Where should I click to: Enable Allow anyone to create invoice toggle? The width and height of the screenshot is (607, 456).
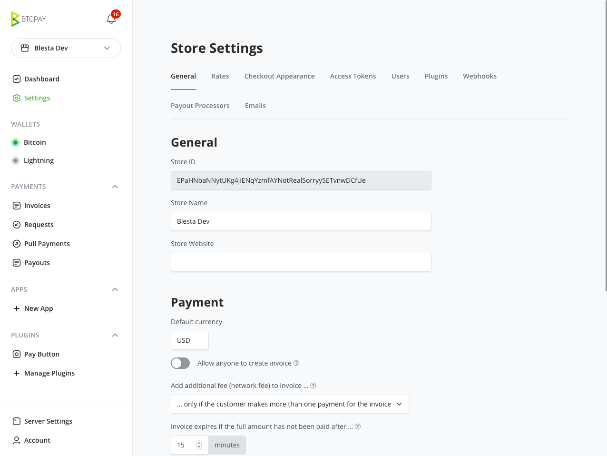point(180,363)
